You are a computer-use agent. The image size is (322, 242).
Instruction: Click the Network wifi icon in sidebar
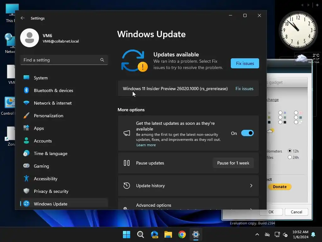coord(26,103)
